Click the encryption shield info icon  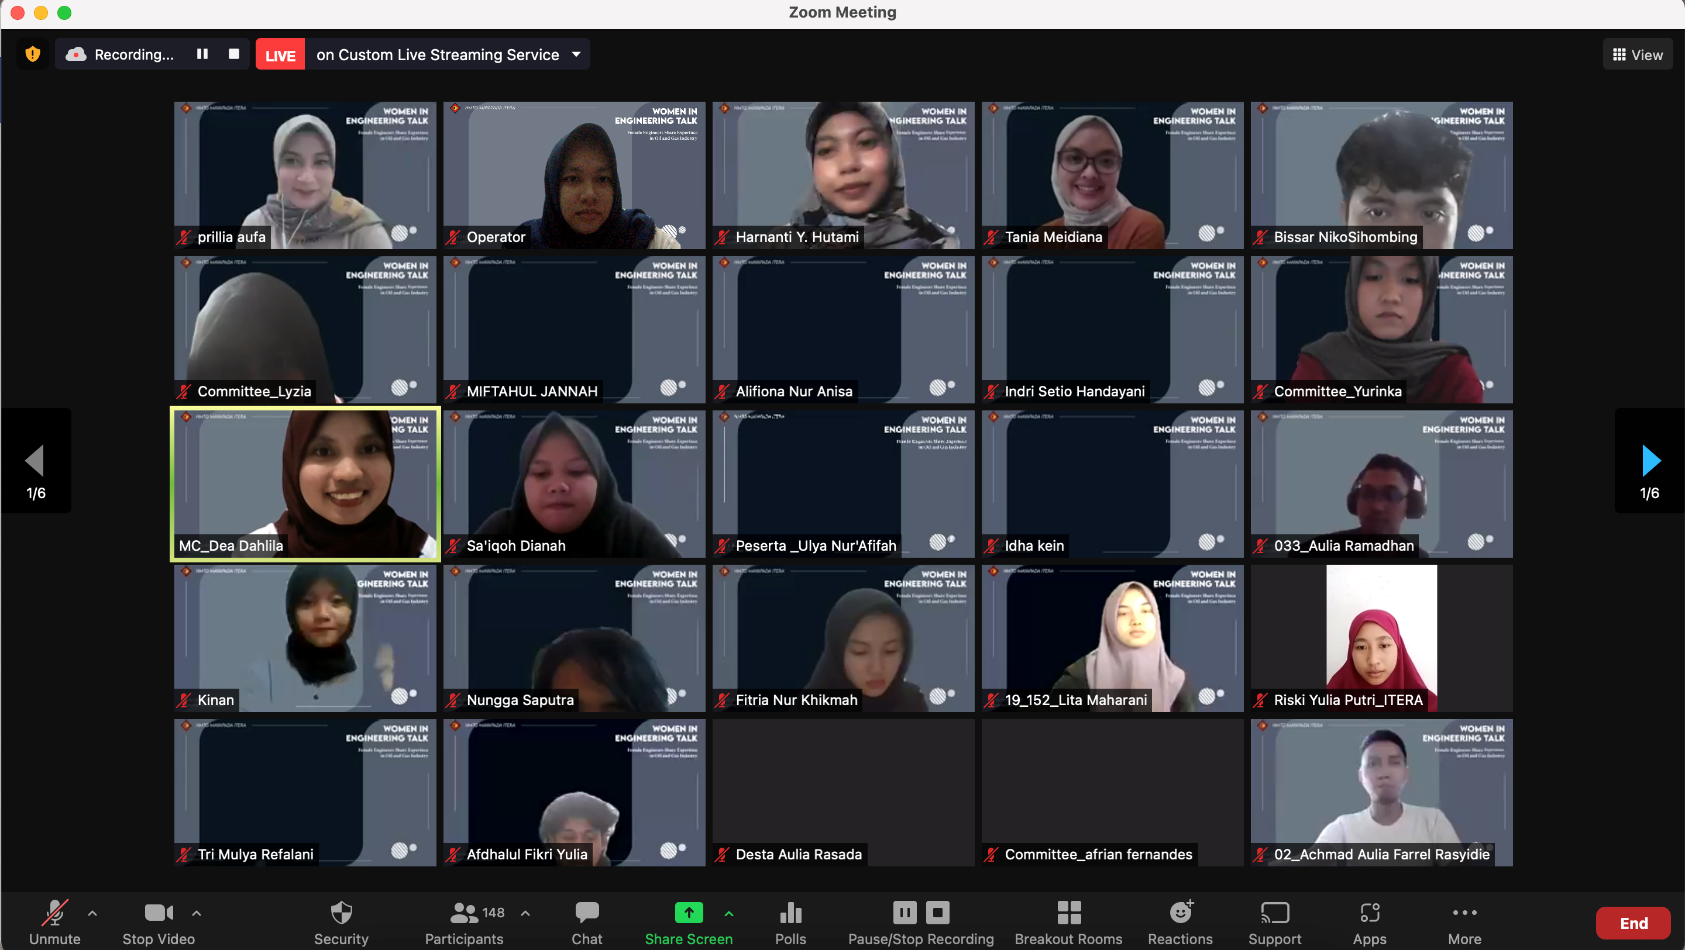point(33,54)
